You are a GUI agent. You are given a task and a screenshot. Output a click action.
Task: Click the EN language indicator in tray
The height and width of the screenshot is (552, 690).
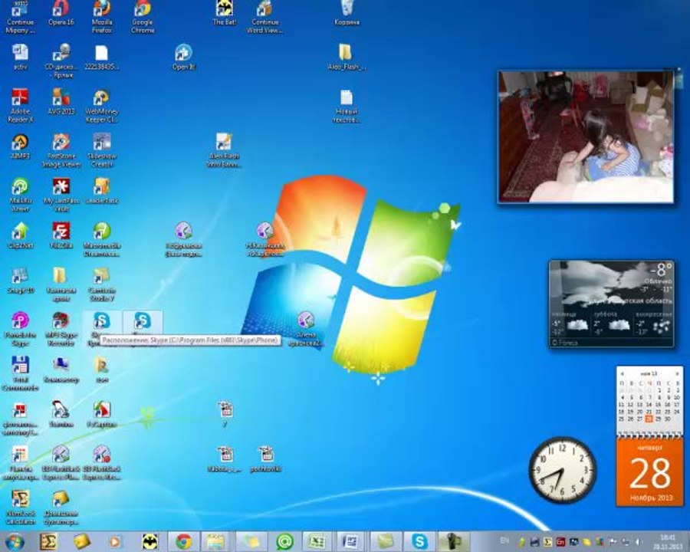(x=504, y=540)
